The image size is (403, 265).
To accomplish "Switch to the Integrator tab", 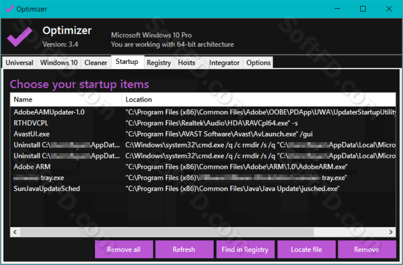I will [x=224, y=63].
